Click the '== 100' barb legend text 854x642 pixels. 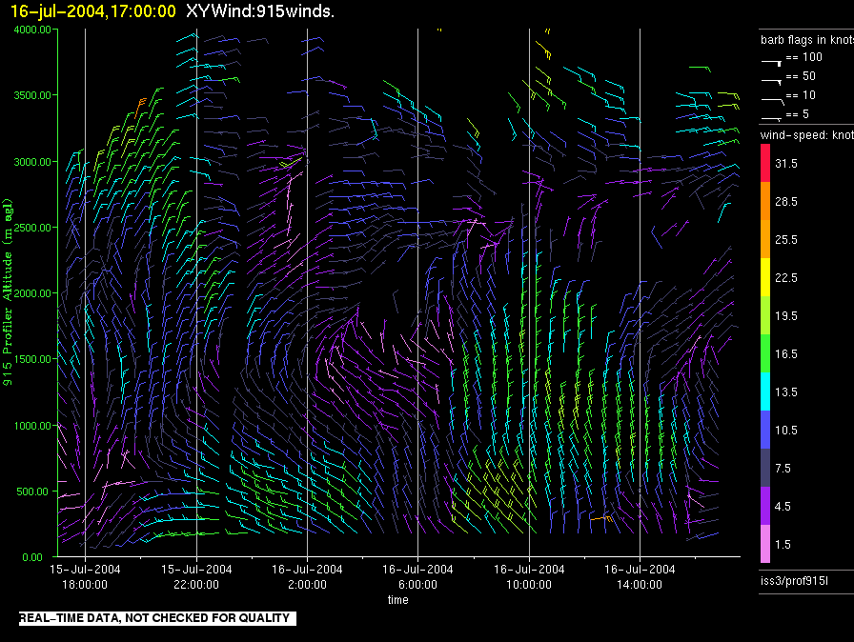(x=804, y=57)
